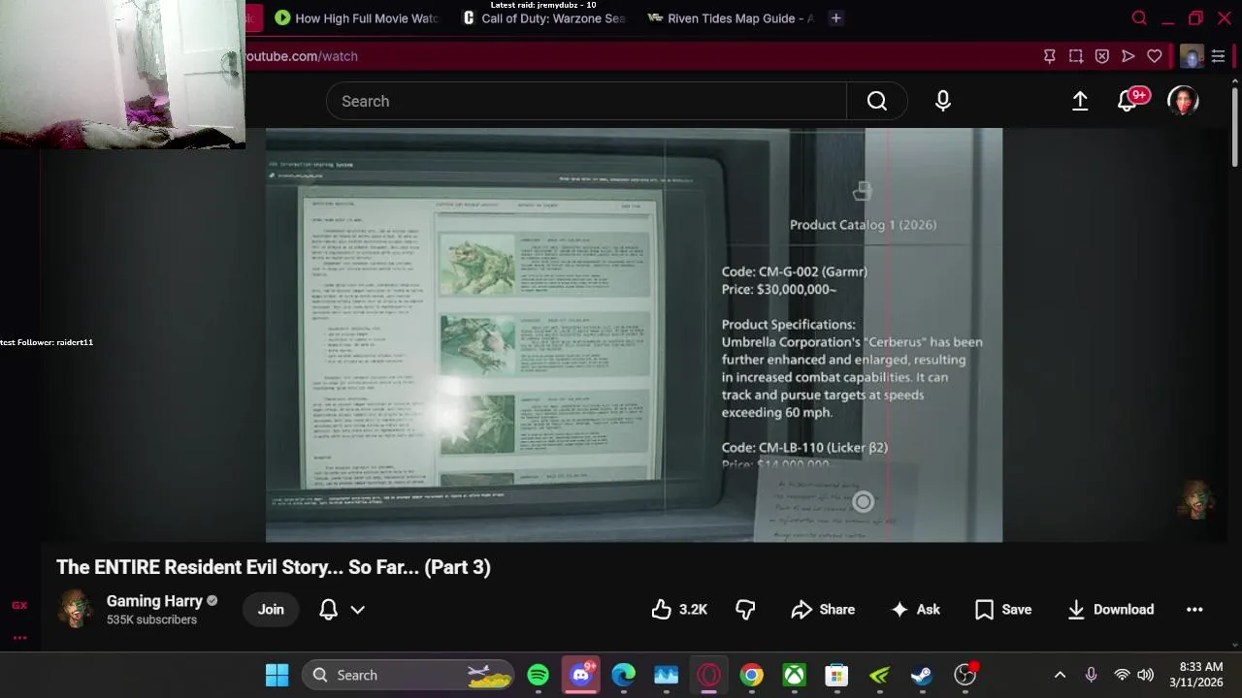
Task: Open Opera tab search magnifier
Action: [1139, 17]
